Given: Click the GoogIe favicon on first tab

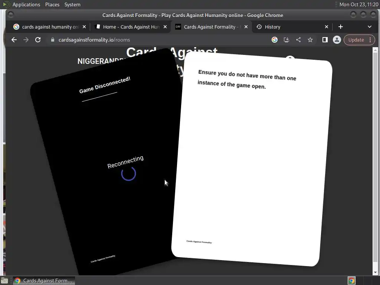Looking at the screenshot, I should coord(16,27).
